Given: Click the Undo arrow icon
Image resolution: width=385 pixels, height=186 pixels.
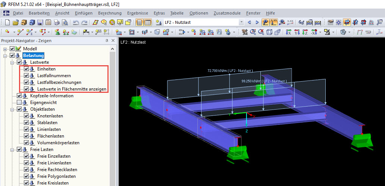Looking at the screenshot, I should pyautogui.click(x=76, y=23).
